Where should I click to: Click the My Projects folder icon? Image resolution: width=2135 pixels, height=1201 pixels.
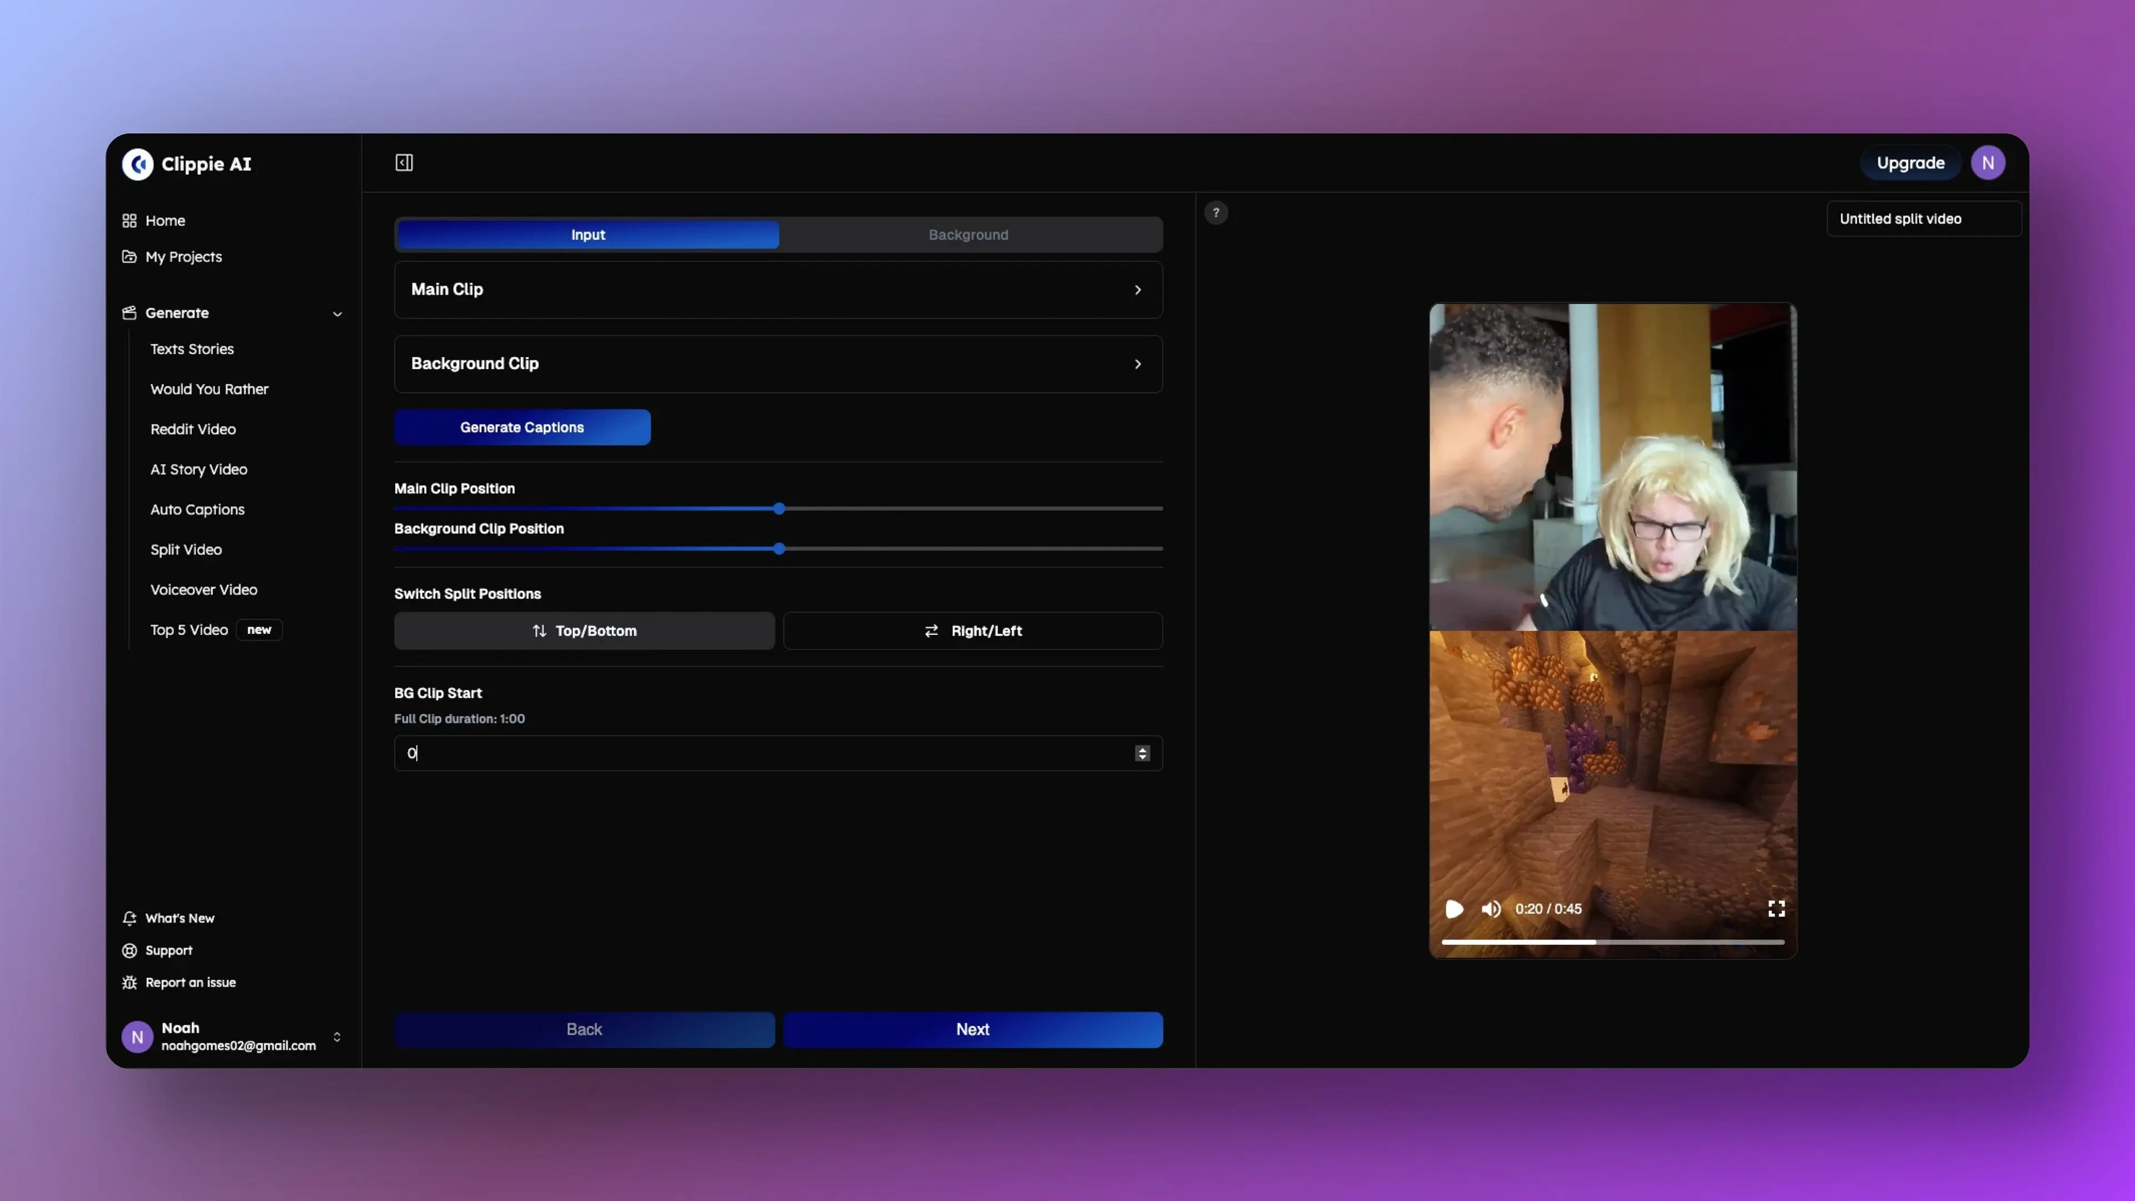[130, 257]
